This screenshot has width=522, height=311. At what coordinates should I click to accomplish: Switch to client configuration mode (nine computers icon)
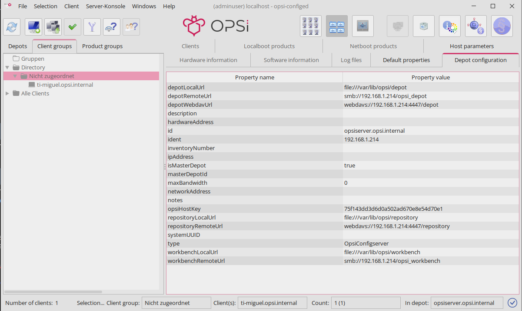click(311, 26)
